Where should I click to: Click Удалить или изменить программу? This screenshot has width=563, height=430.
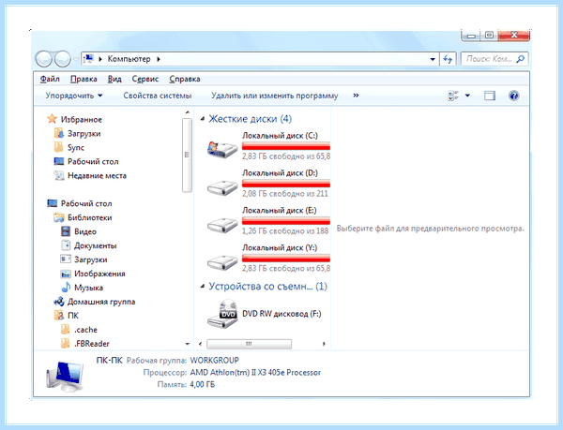[275, 96]
